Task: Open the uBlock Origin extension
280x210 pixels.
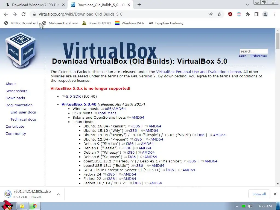Action: click(x=230, y=14)
